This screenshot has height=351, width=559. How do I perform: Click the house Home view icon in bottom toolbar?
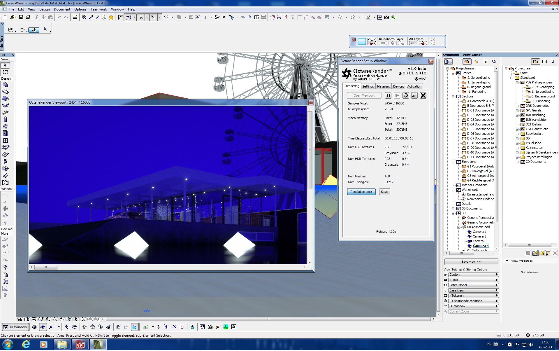(92, 327)
